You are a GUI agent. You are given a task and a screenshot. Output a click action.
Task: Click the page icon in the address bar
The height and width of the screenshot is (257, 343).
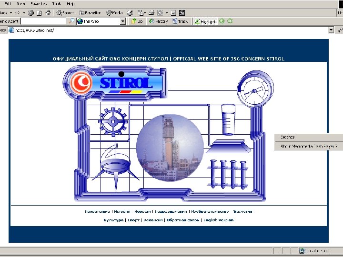[11, 30]
